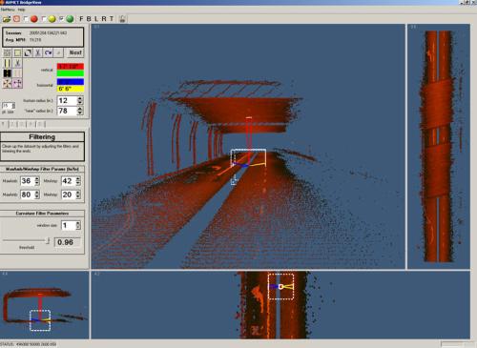Click the small greyed tool icon before Next
477x348 pixels.
pyautogui.click(x=58, y=52)
